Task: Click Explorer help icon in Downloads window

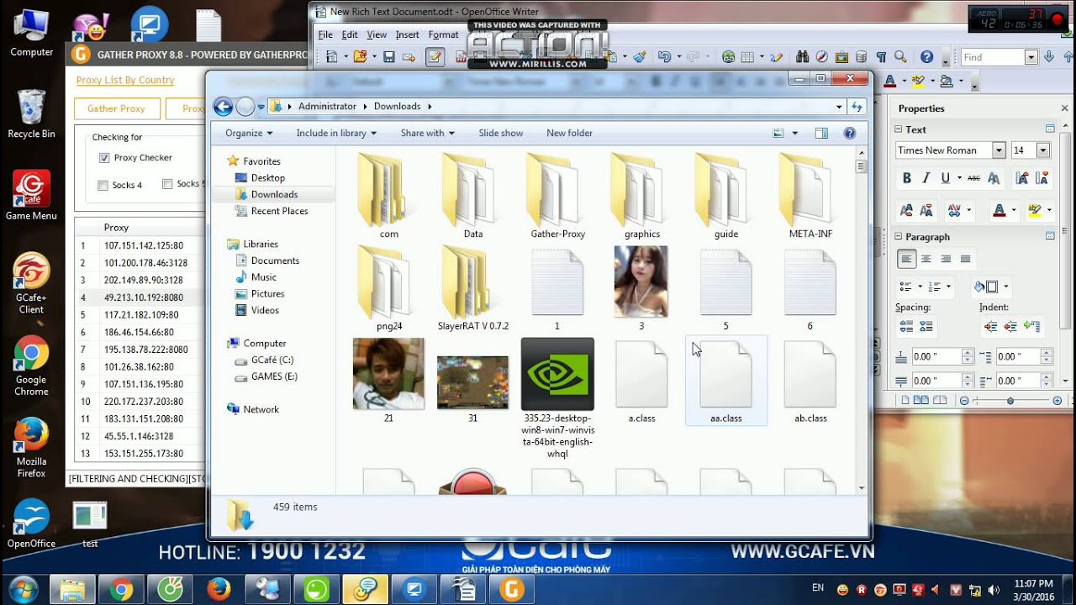Action: pyautogui.click(x=849, y=133)
